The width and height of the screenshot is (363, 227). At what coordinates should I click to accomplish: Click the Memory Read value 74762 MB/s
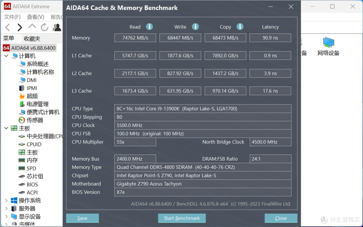coord(135,38)
